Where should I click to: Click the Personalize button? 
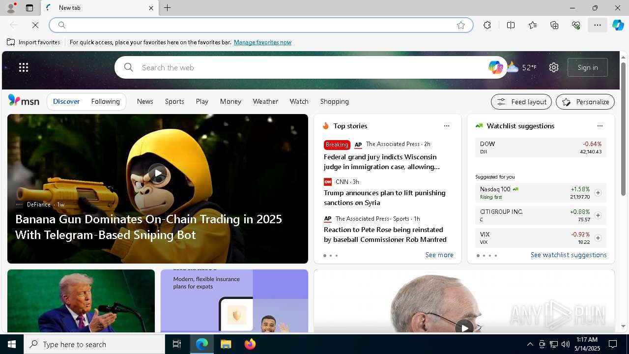coord(585,102)
